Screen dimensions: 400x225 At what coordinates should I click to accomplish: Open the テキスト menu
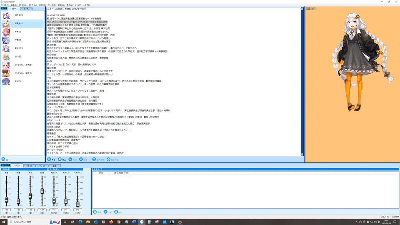tap(22, 5)
